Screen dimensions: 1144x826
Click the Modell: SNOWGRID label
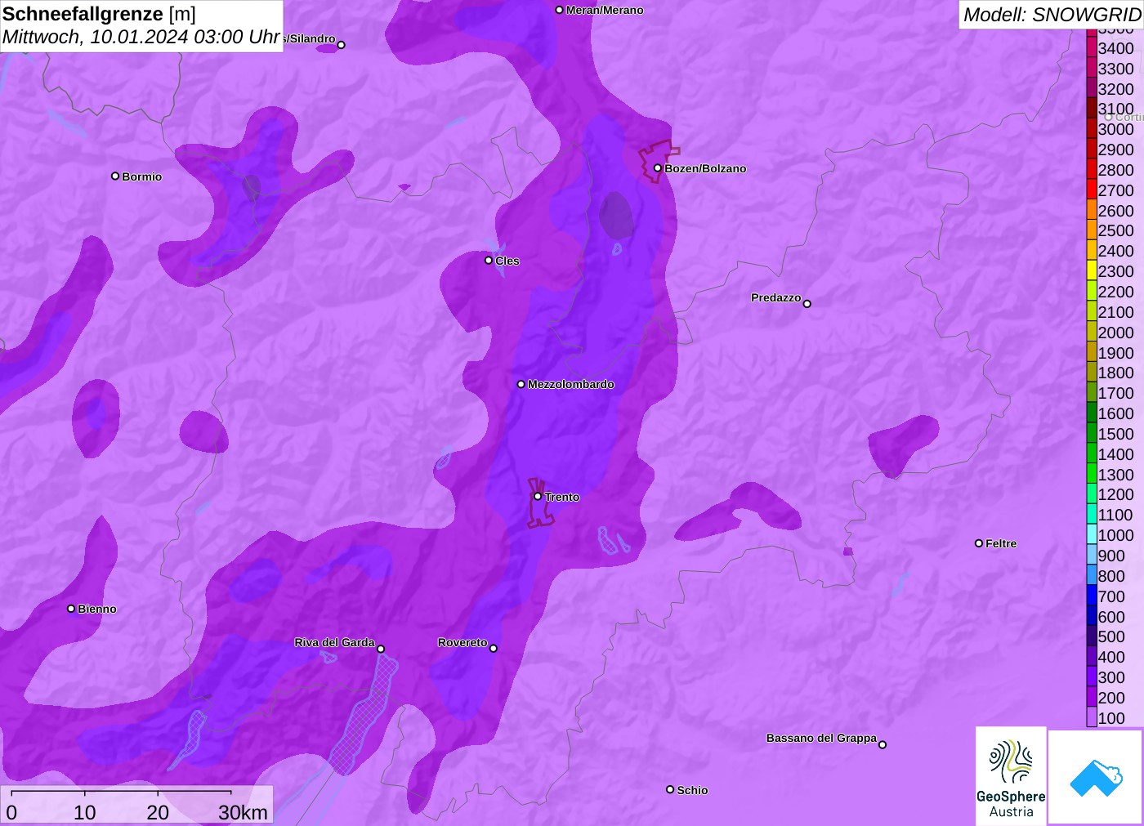point(1052,15)
